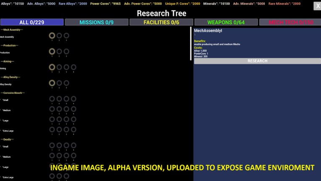Show the FACILITIES 0/6 tab
Viewport: 321px width, 181px height.
(161, 22)
